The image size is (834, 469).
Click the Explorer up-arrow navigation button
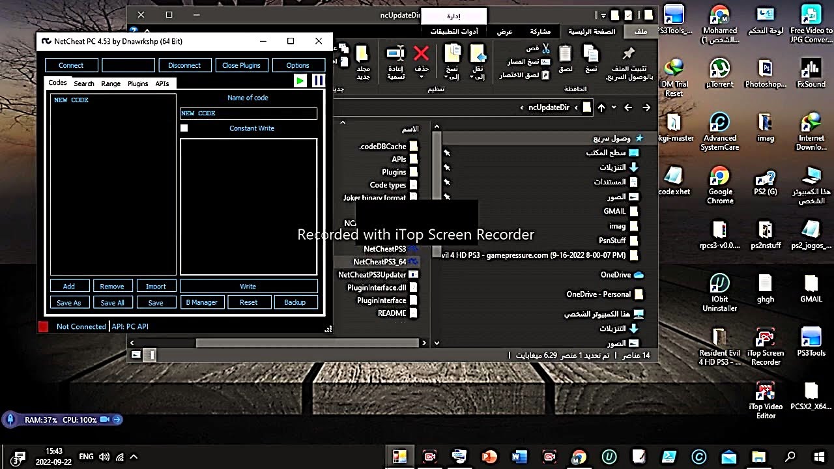click(601, 107)
